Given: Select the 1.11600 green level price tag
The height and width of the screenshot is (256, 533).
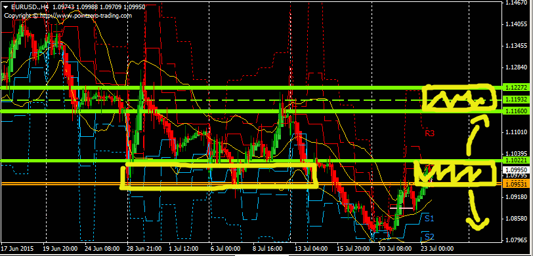Looking at the screenshot, I should (517, 111).
